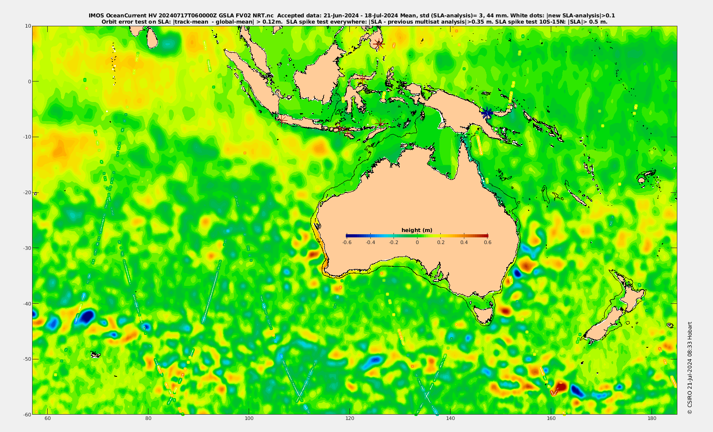Image resolution: width=713 pixels, height=432 pixels.
Task: Click the 'height (m)' colorbar label
Action: (x=417, y=230)
